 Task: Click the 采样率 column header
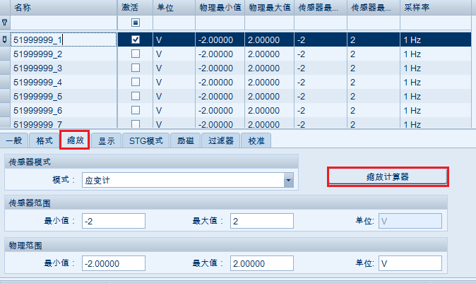coord(436,7)
